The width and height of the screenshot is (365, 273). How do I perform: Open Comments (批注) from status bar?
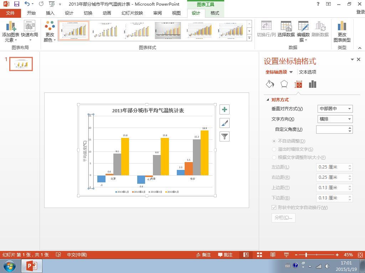click(x=225, y=255)
